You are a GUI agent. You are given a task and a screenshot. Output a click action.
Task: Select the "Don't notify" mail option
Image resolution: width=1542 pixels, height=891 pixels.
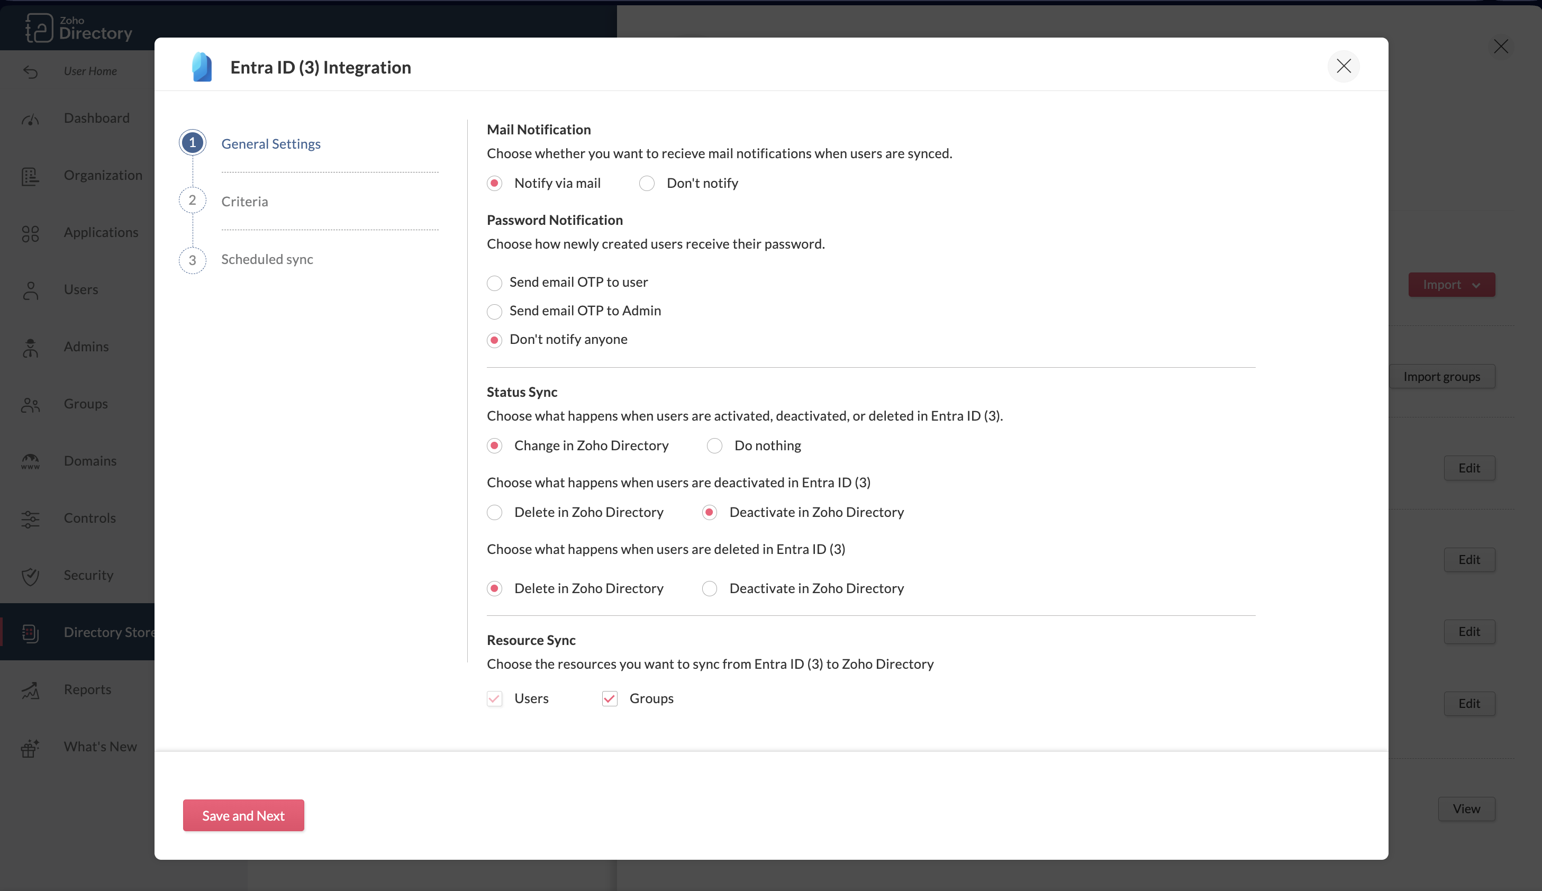(647, 184)
